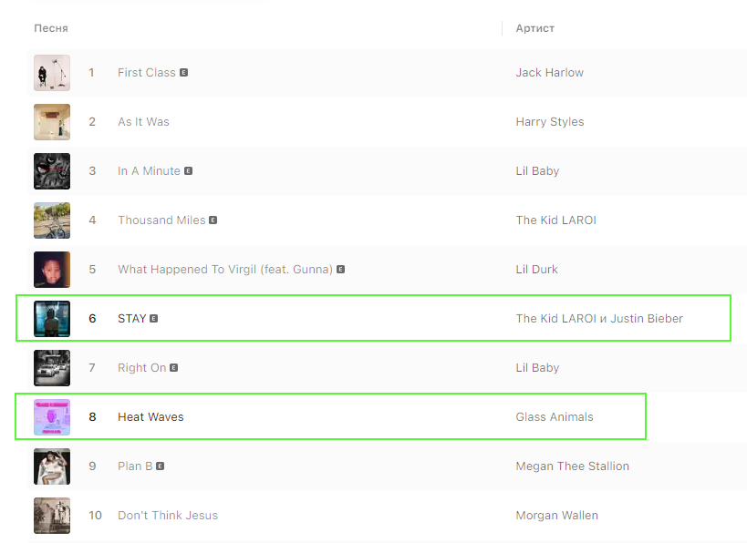Click the Песня column header
747x543 pixels.
[x=51, y=28]
